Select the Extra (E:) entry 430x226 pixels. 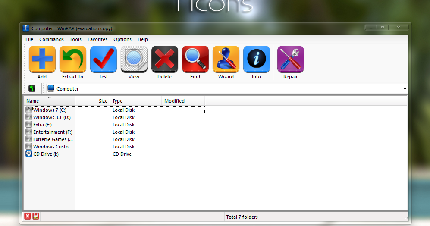point(42,125)
